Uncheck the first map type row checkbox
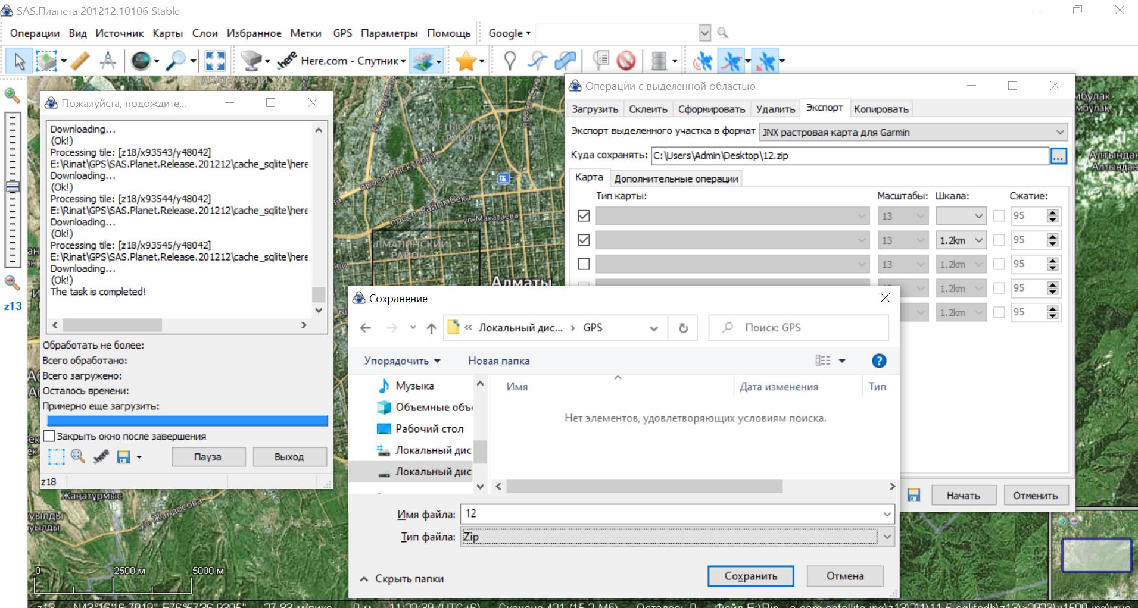Image resolution: width=1138 pixels, height=608 pixels. [x=584, y=216]
